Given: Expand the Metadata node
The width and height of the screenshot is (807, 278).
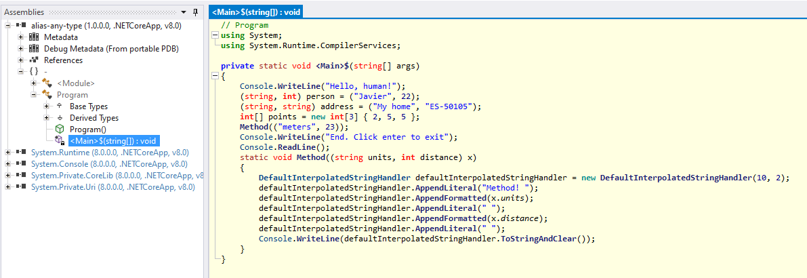Looking at the screenshot, I should [x=21, y=37].
